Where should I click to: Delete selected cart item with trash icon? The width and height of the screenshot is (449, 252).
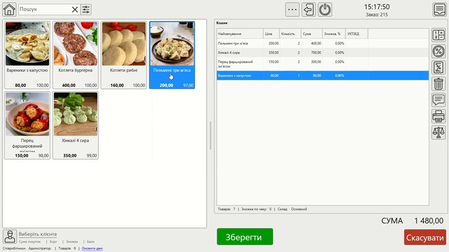pos(438,84)
